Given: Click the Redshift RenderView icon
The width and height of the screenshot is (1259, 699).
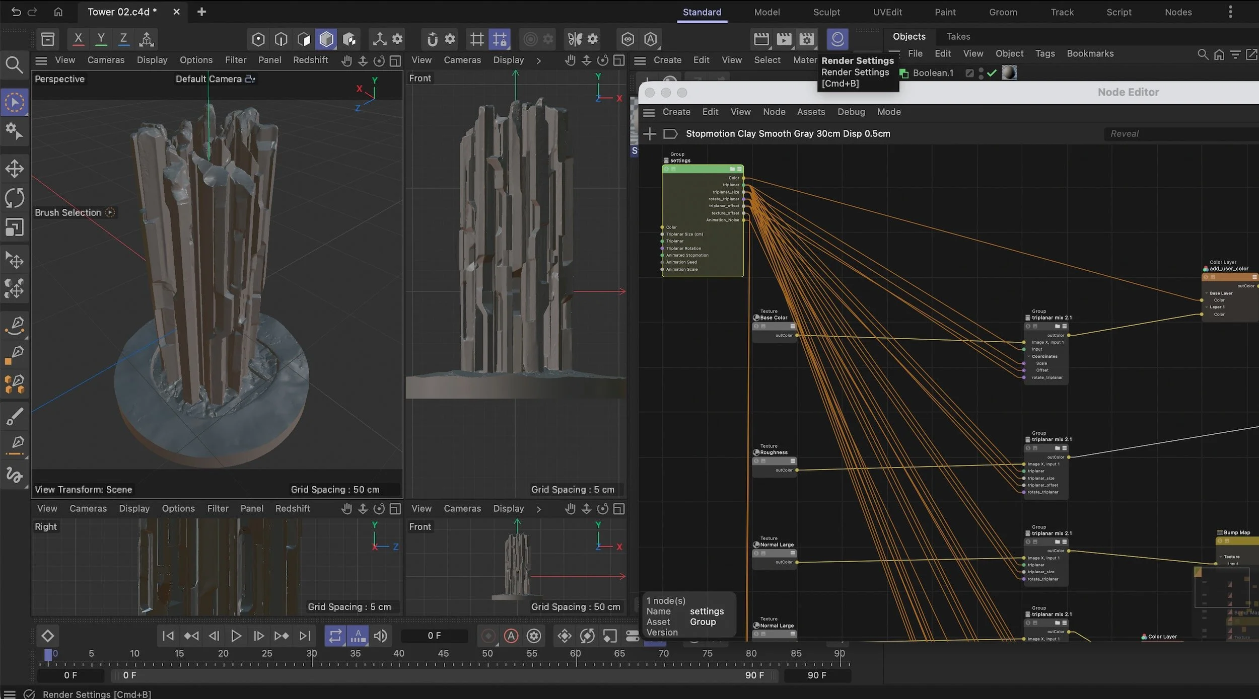Looking at the screenshot, I should [x=837, y=39].
